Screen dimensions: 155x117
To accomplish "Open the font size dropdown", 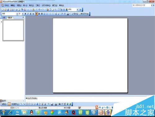I will [23, 14].
